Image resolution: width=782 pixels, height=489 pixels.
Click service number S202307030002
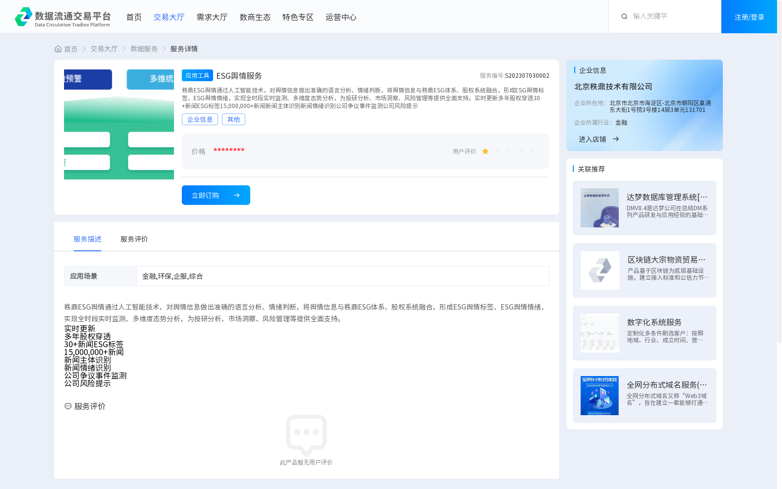click(527, 76)
